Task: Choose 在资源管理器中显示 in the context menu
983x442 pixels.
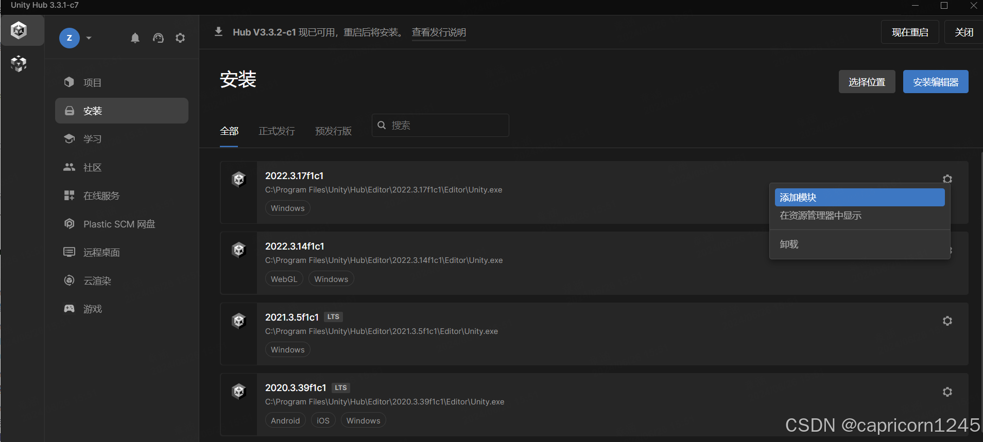Action: point(859,216)
